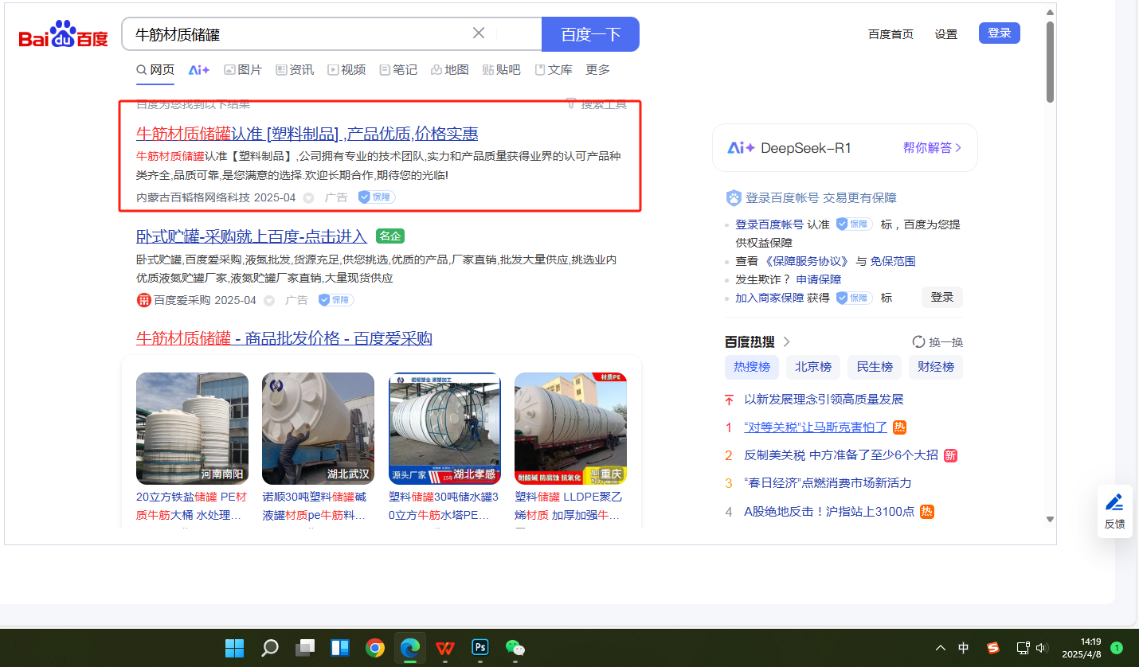Open the Widgets panel in the taskbar
Image resolution: width=1139 pixels, height=667 pixels.
pyautogui.click(x=340, y=648)
